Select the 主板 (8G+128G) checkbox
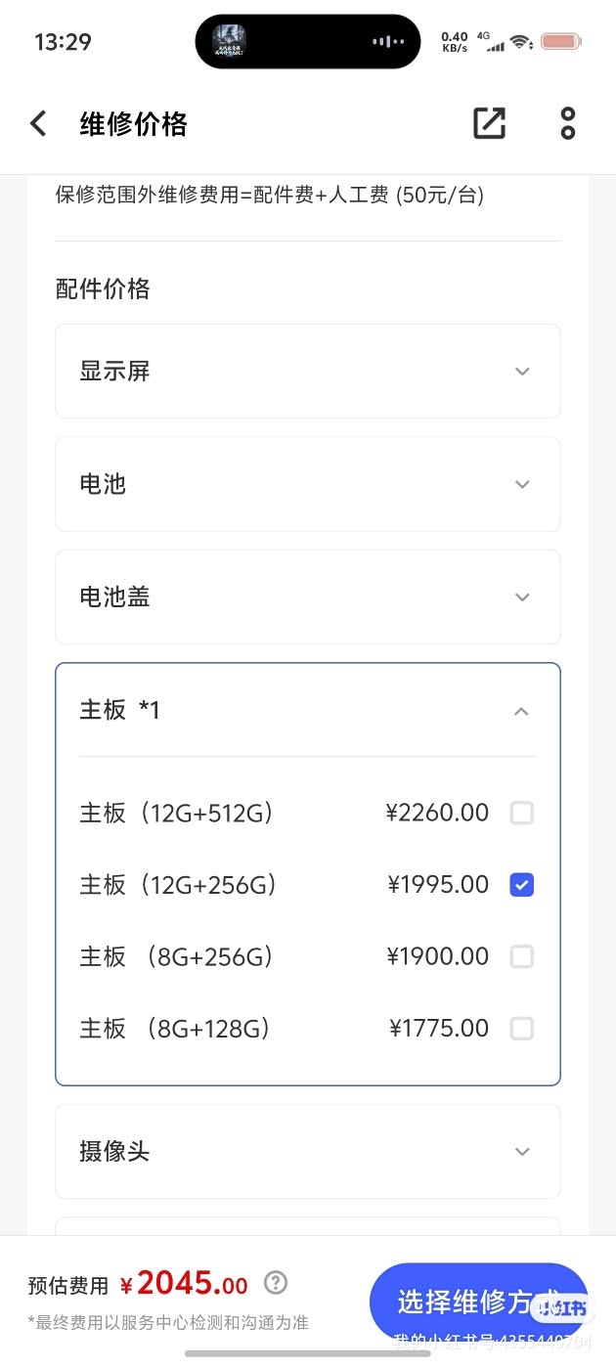 pos(522,1029)
